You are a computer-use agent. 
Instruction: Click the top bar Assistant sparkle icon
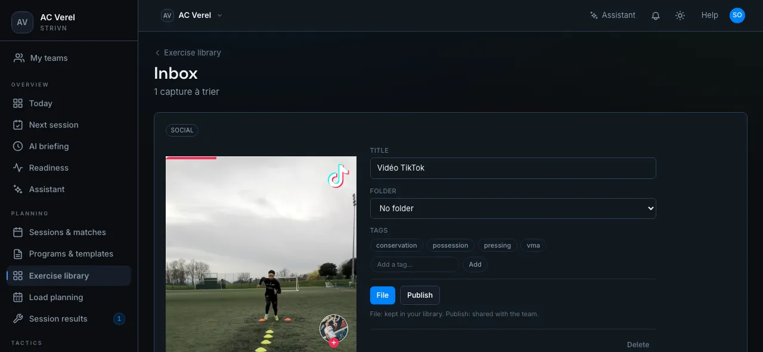[594, 16]
